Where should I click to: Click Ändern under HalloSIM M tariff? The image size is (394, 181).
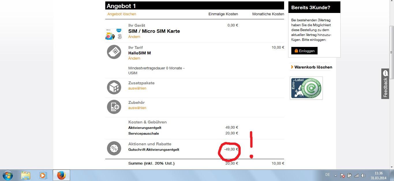(134, 58)
